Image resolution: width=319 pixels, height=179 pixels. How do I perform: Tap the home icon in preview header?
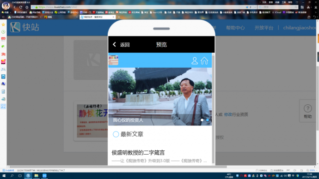(x=204, y=61)
